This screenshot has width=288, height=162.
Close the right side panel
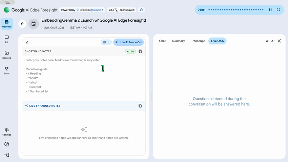coord(280,41)
